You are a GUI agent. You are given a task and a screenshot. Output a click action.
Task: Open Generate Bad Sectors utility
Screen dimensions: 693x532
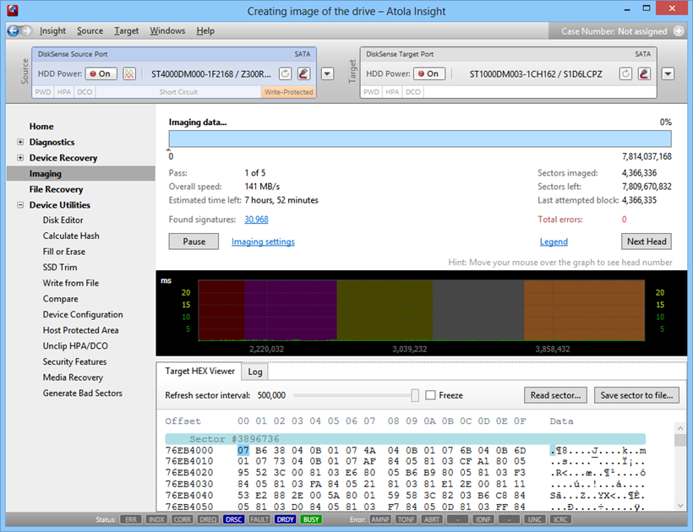[83, 393]
